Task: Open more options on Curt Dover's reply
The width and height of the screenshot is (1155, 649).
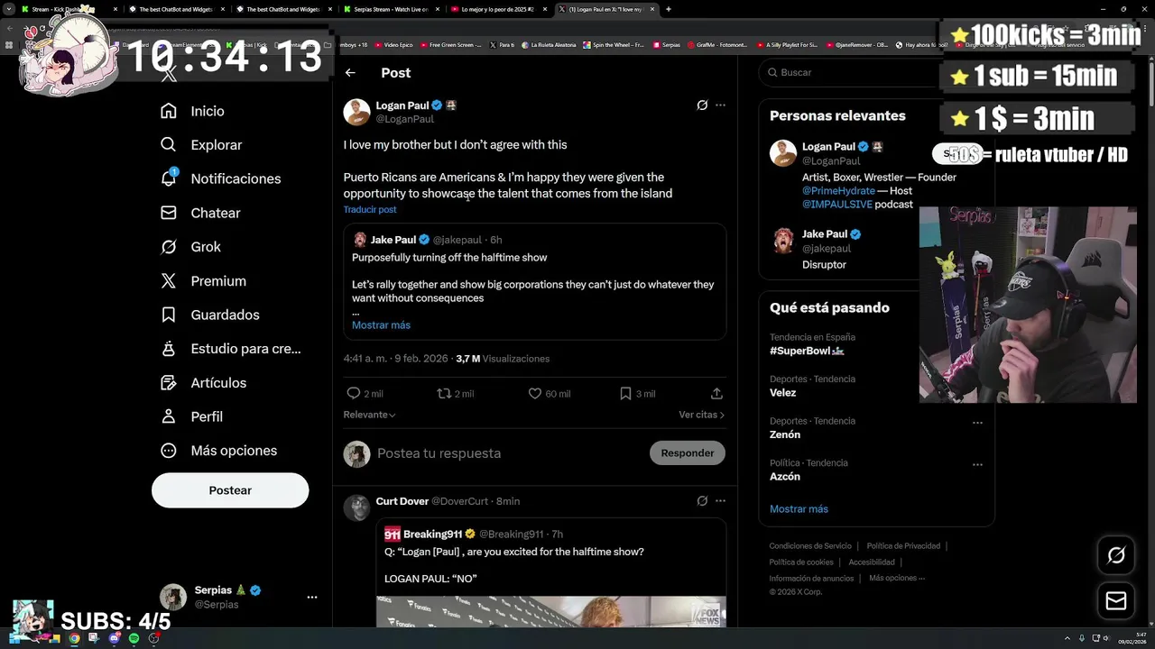Action: 720,501
